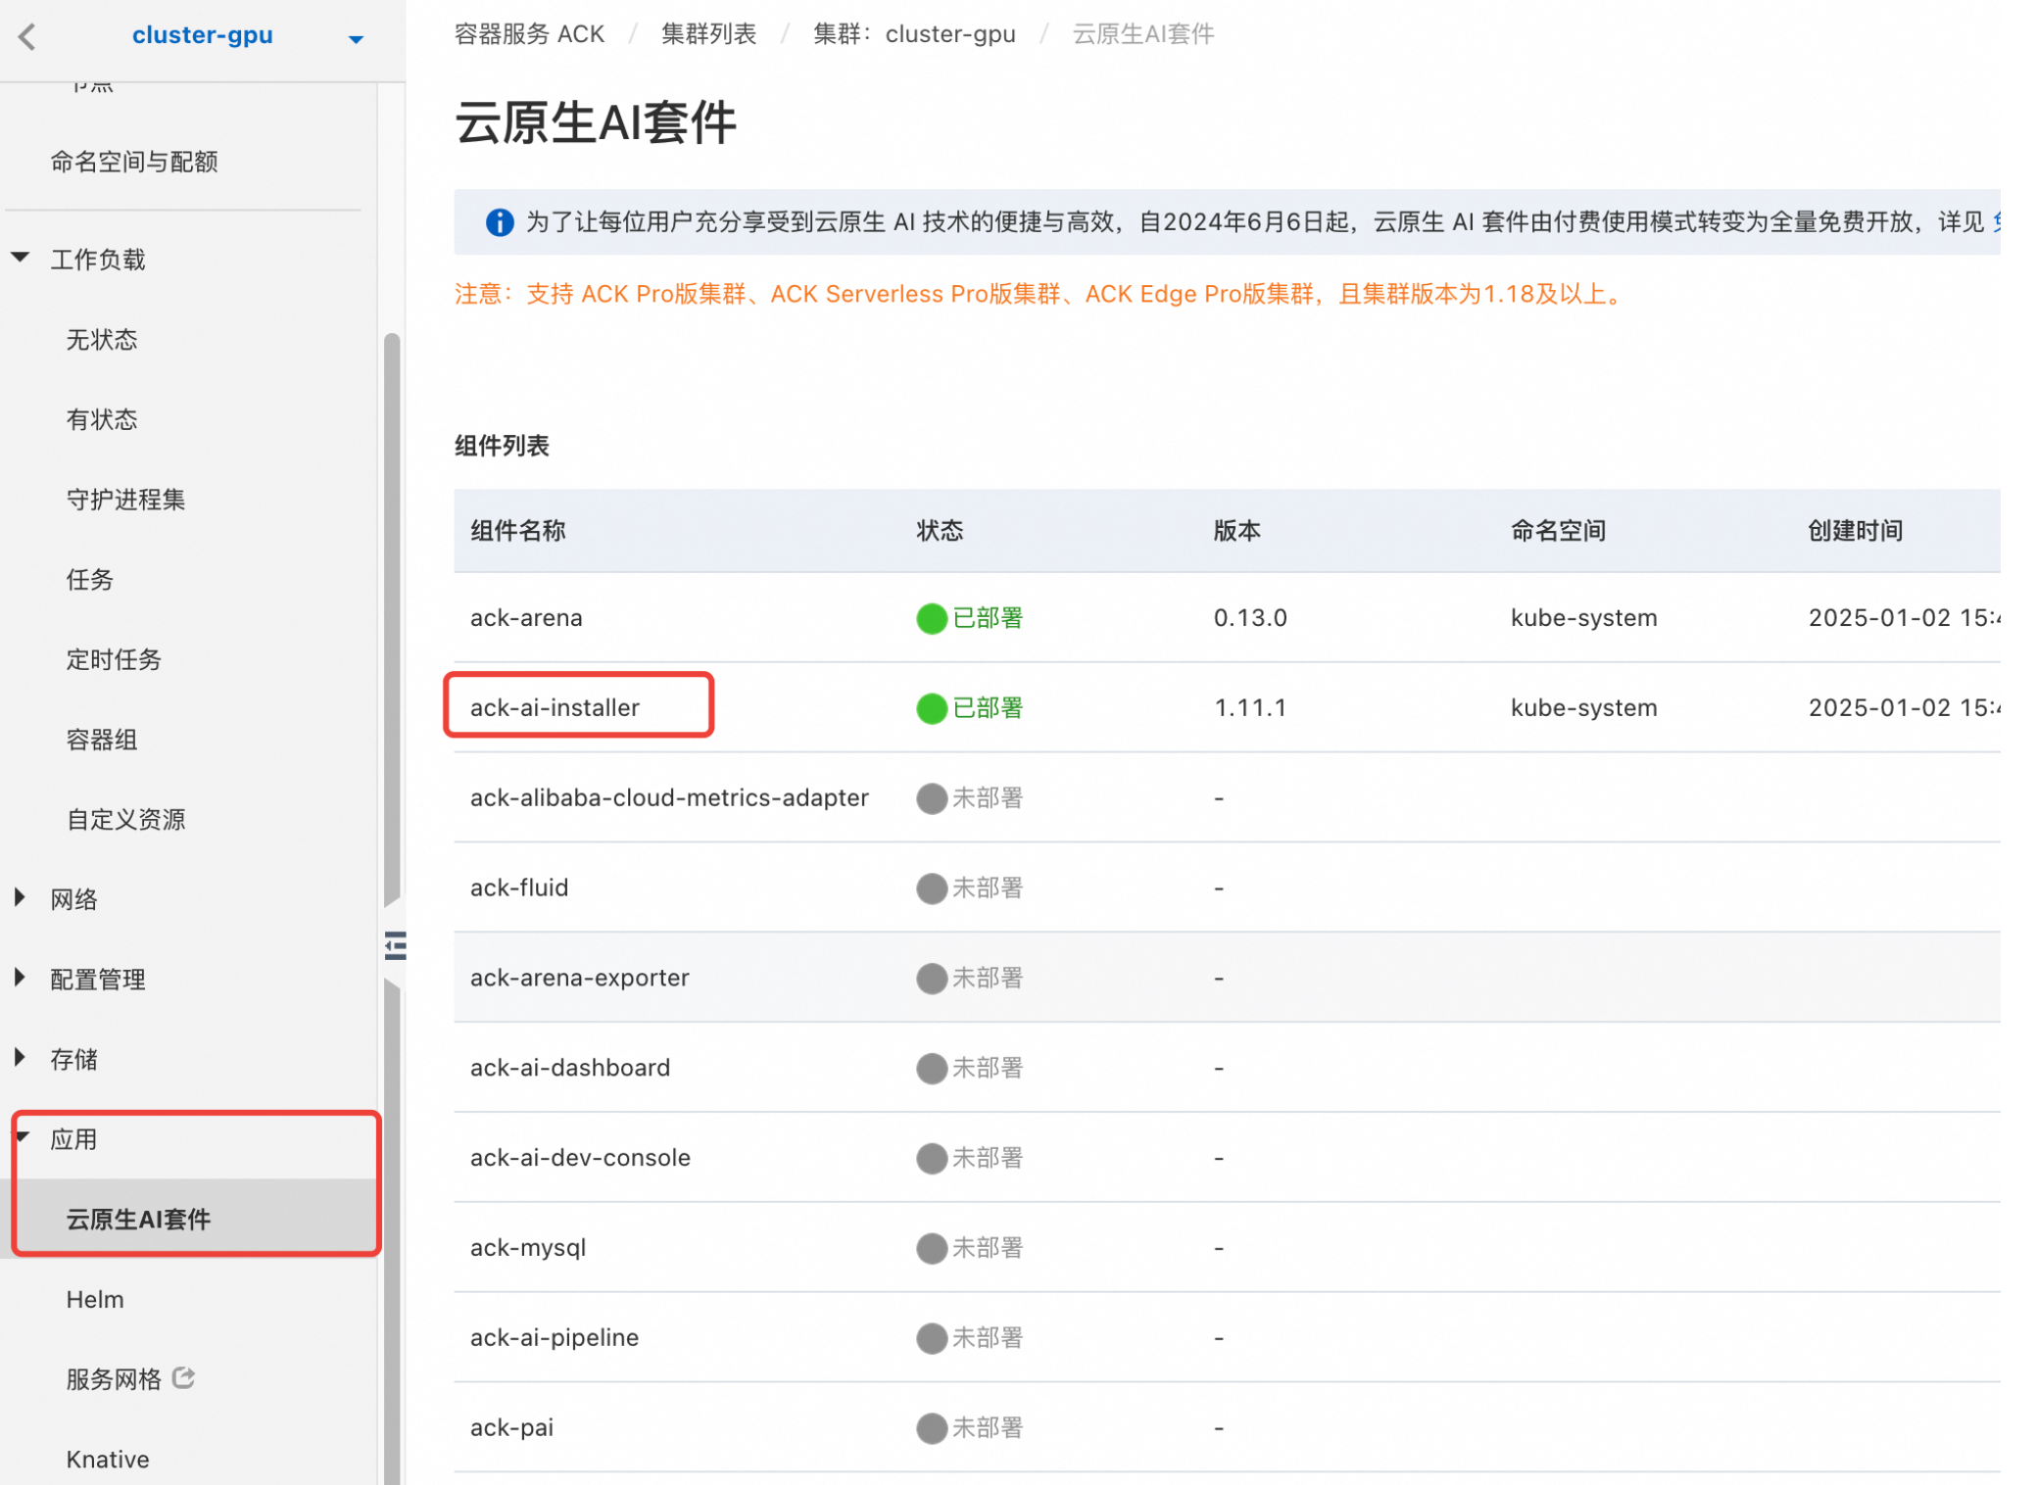2034x1485 pixels.
Task: Click kube-system in the ack-ai-installer row
Action: (x=1584, y=708)
